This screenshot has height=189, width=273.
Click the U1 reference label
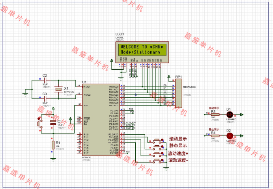pos(84,82)
